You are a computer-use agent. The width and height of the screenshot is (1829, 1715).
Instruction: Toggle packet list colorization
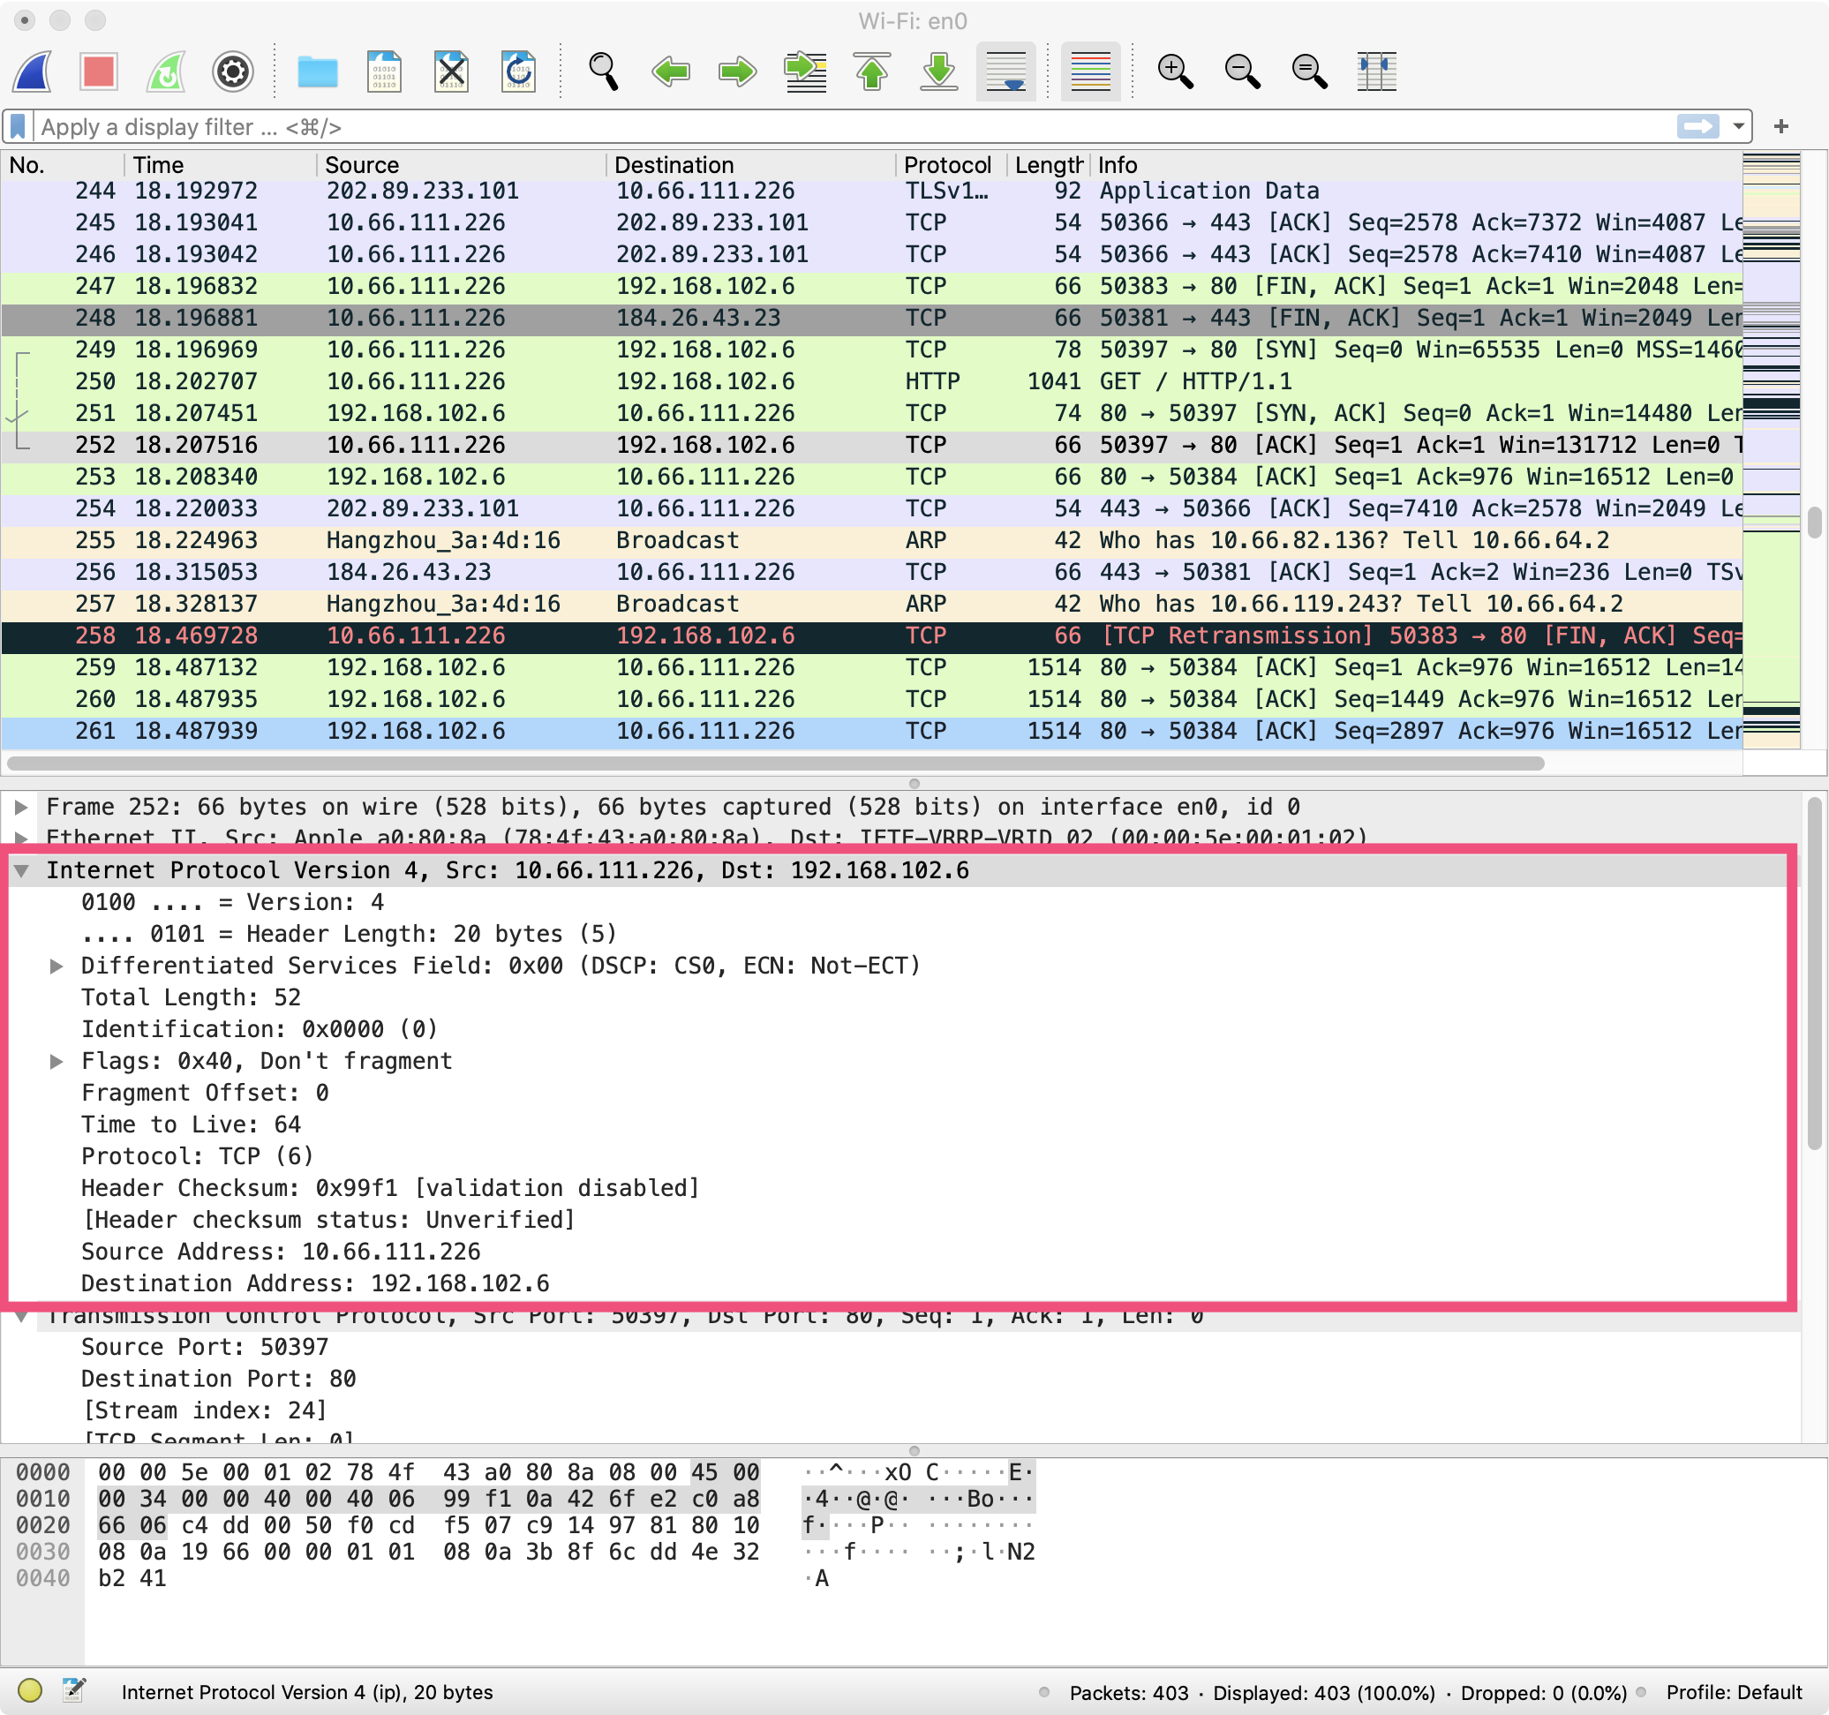pos(1090,71)
